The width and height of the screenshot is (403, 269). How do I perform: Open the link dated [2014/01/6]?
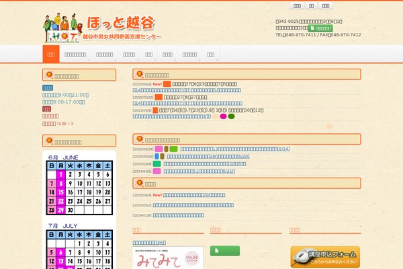[x=179, y=215]
